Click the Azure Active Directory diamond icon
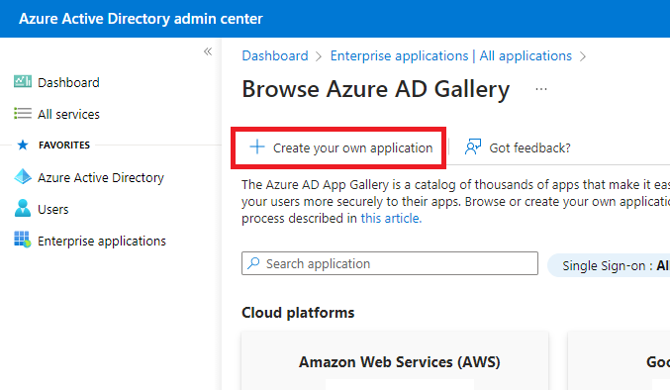Screen dimensions: 670x390 coord(23,176)
